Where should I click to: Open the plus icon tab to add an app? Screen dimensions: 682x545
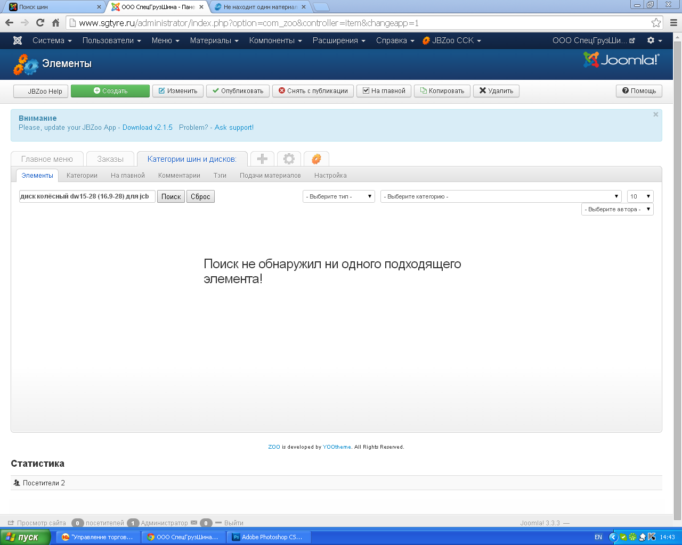[262, 159]
